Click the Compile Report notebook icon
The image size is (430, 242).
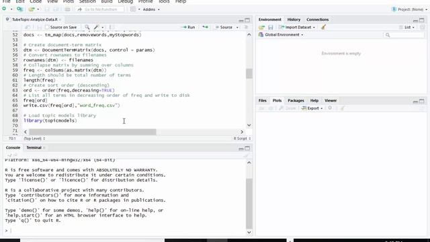point(111,27)
